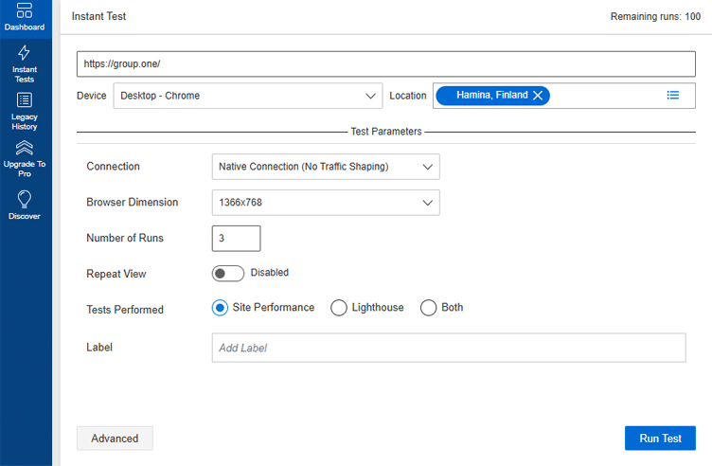
Task: Click the Advanced button
Action: (115, 439)
